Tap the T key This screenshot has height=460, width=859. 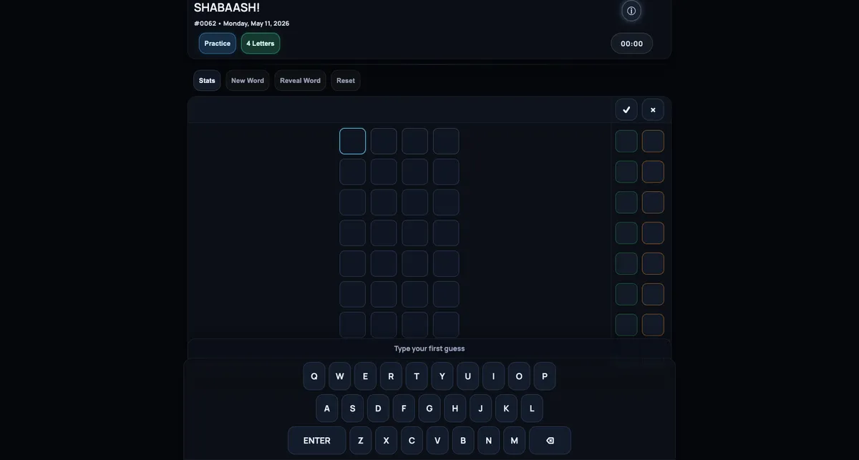click(417, 376)
